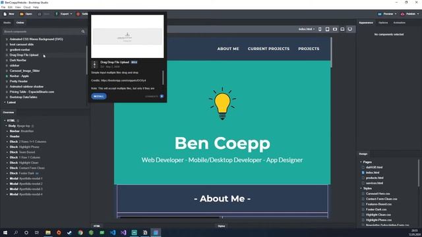Click the Open folder toolbar icon
The height and width of the screenshot is (237, 422).
coord(22,14)
